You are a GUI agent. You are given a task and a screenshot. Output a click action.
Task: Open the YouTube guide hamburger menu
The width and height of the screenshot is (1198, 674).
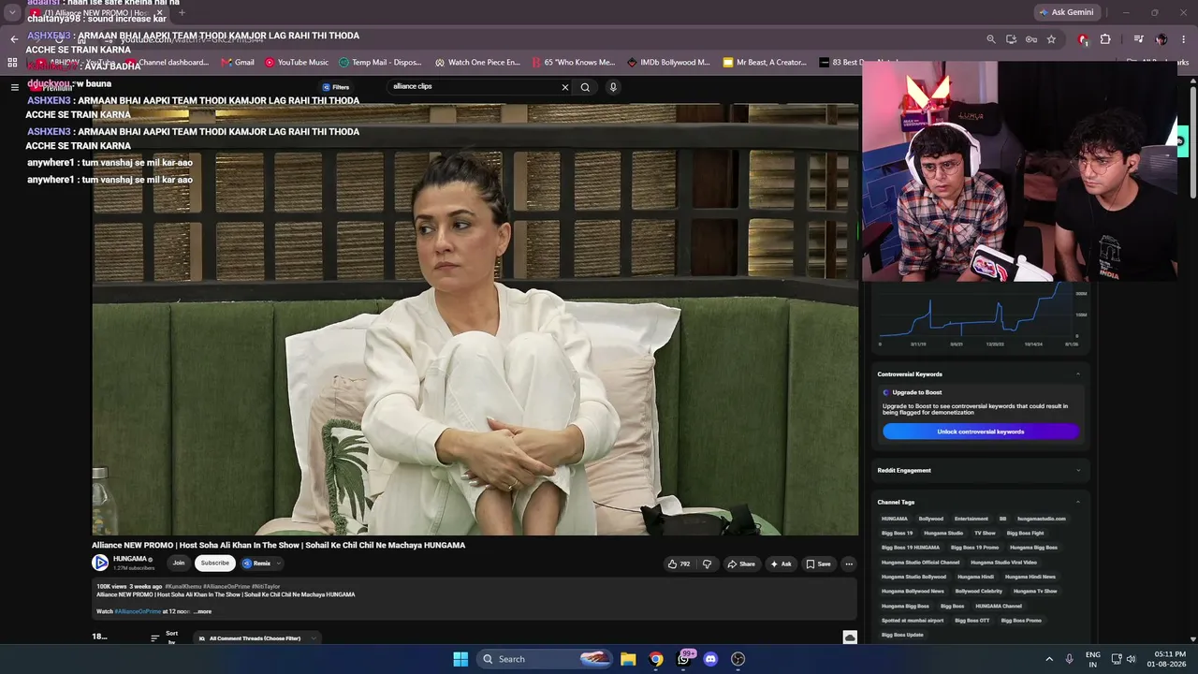point(14,87)
